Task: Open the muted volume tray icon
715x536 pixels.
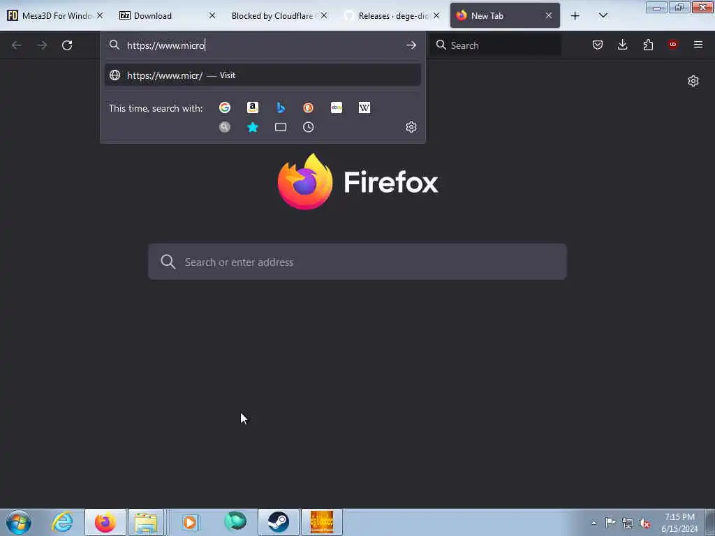Action: click(644, 523)
